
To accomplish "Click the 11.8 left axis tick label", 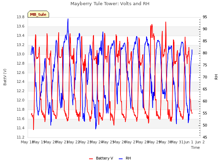I will tap(21, 109).
